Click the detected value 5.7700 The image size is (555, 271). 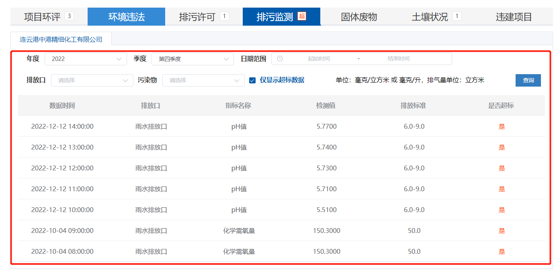click(327, 127)
